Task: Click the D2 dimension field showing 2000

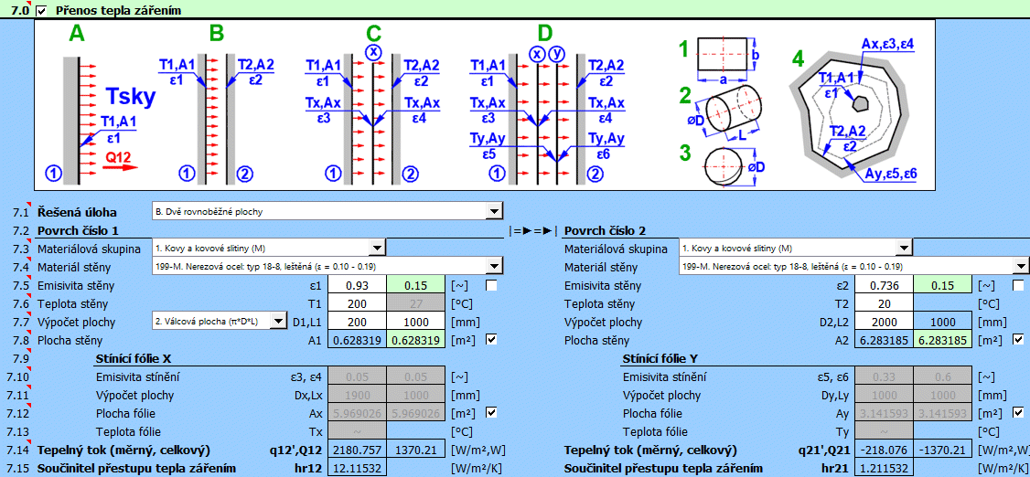Action: point(884,322)
